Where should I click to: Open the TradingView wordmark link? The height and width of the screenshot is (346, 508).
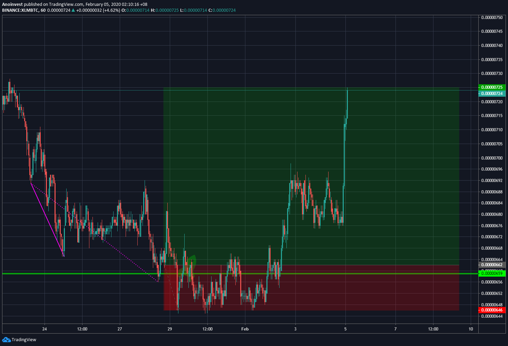(24, 340)
